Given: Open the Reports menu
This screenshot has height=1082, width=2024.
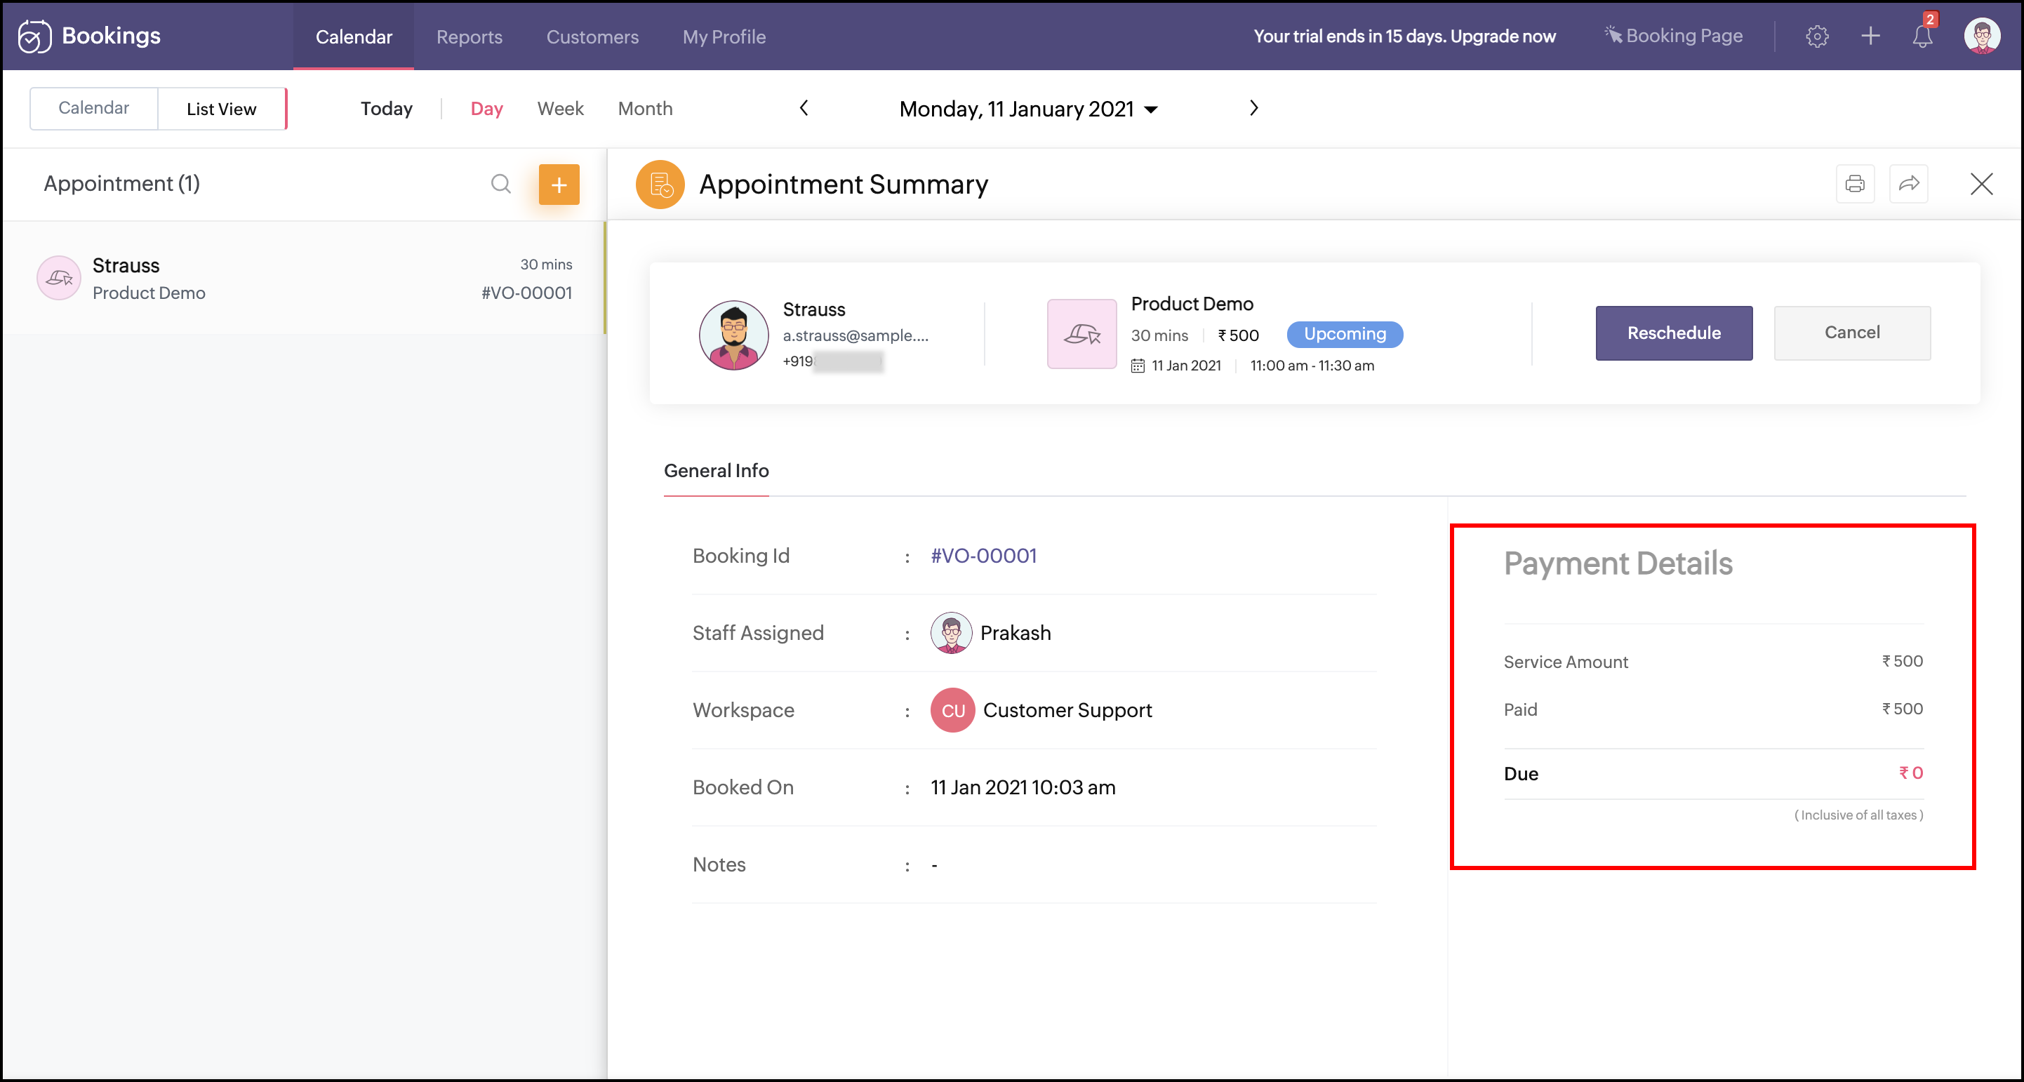Looking at the screenshot, I should 469,37.
